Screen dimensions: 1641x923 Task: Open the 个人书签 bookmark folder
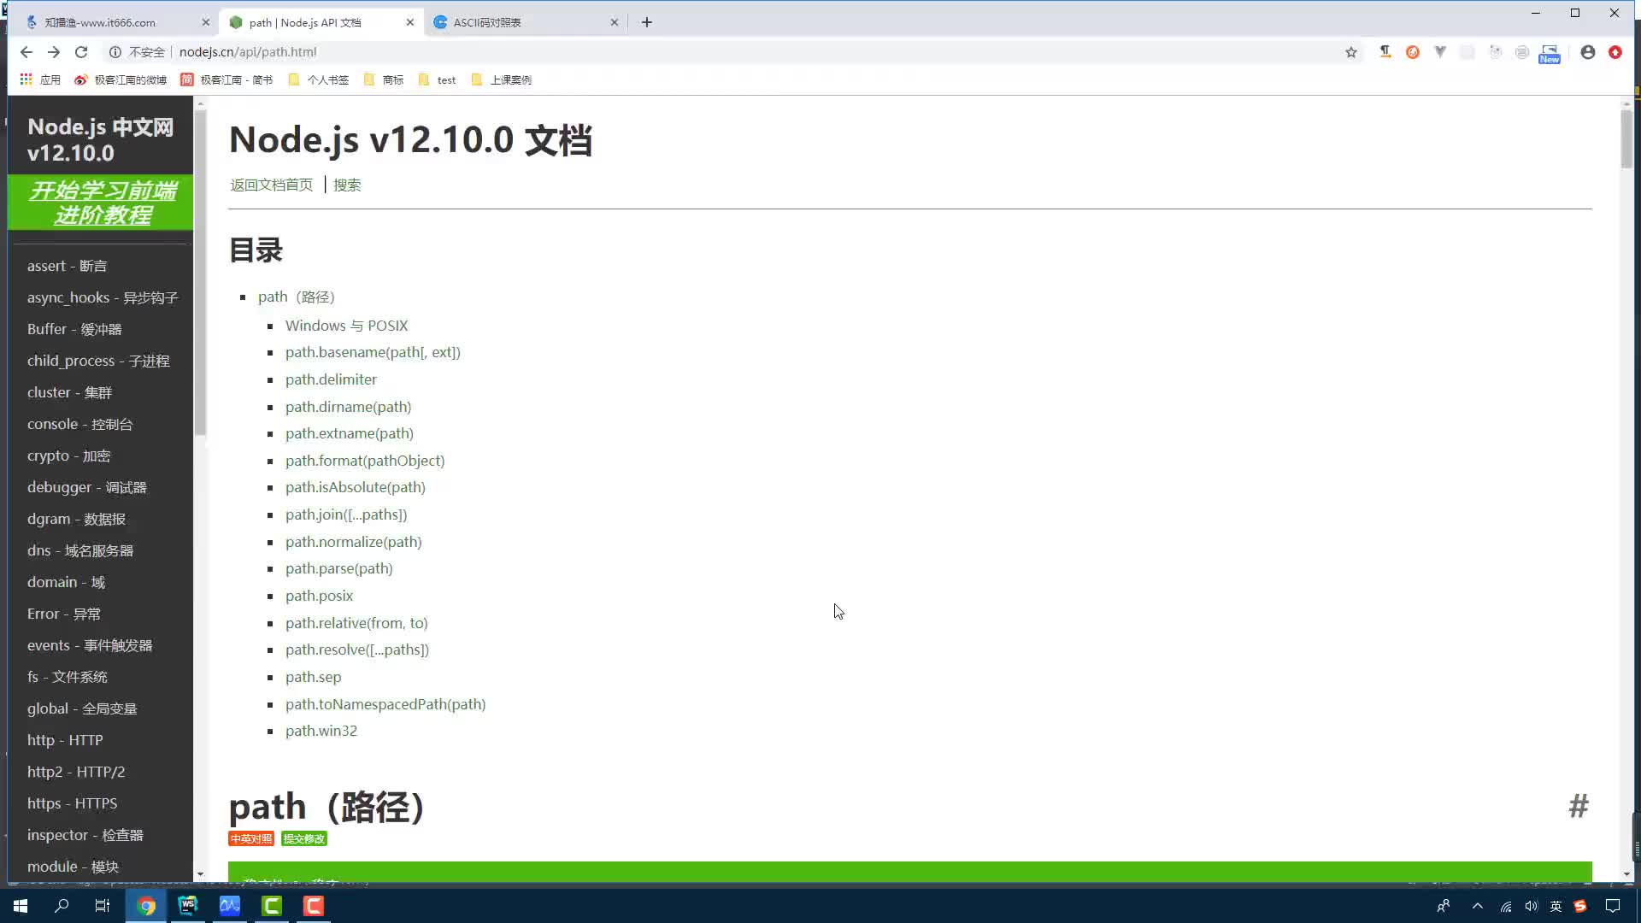(x=319, y=79)
